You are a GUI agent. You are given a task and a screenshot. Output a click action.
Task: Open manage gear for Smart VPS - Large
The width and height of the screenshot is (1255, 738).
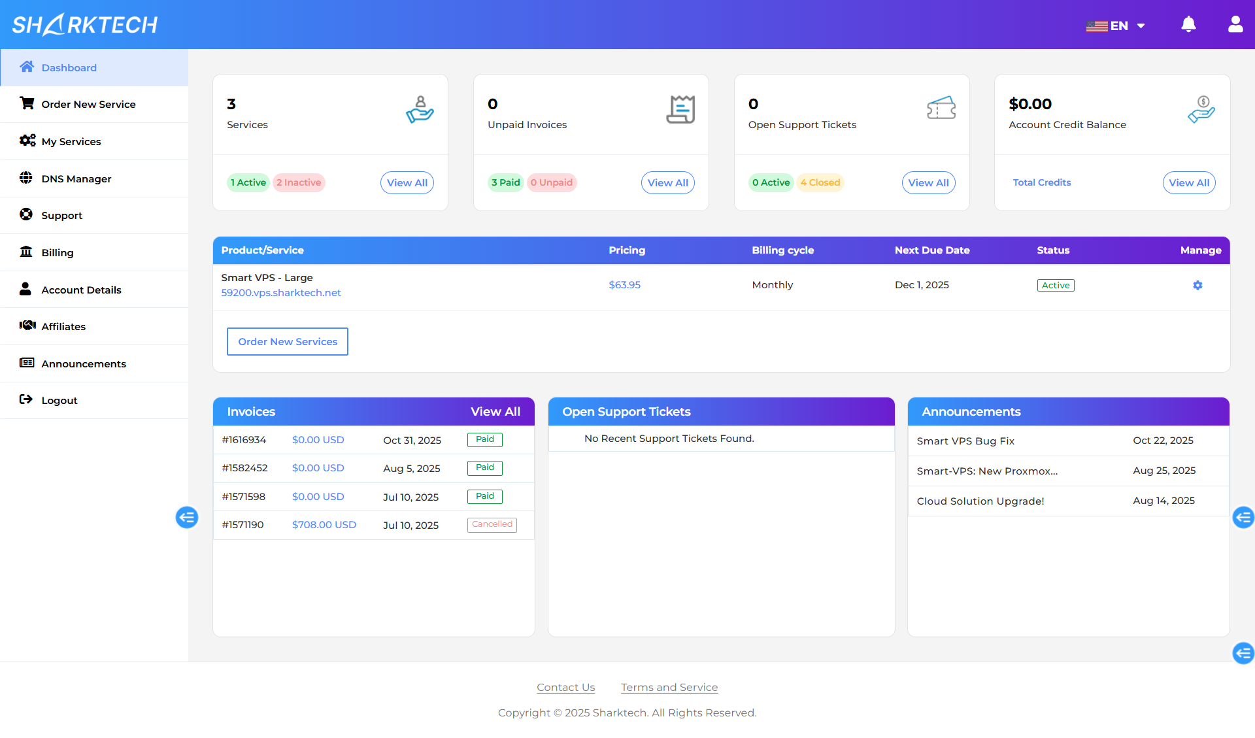coord(1197,286)
